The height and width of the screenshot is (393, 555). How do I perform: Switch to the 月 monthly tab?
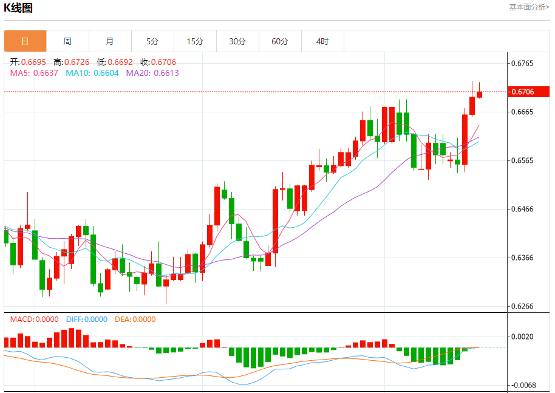coord(110,41)
